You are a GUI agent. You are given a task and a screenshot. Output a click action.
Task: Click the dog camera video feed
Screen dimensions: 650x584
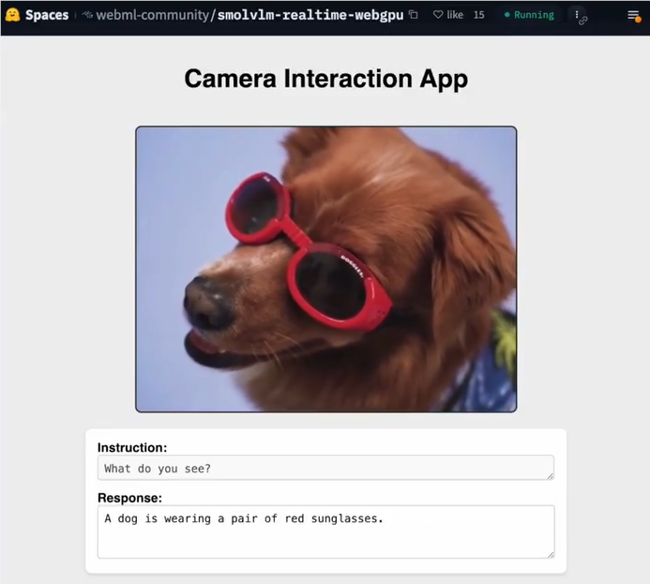tap(325, 269)
